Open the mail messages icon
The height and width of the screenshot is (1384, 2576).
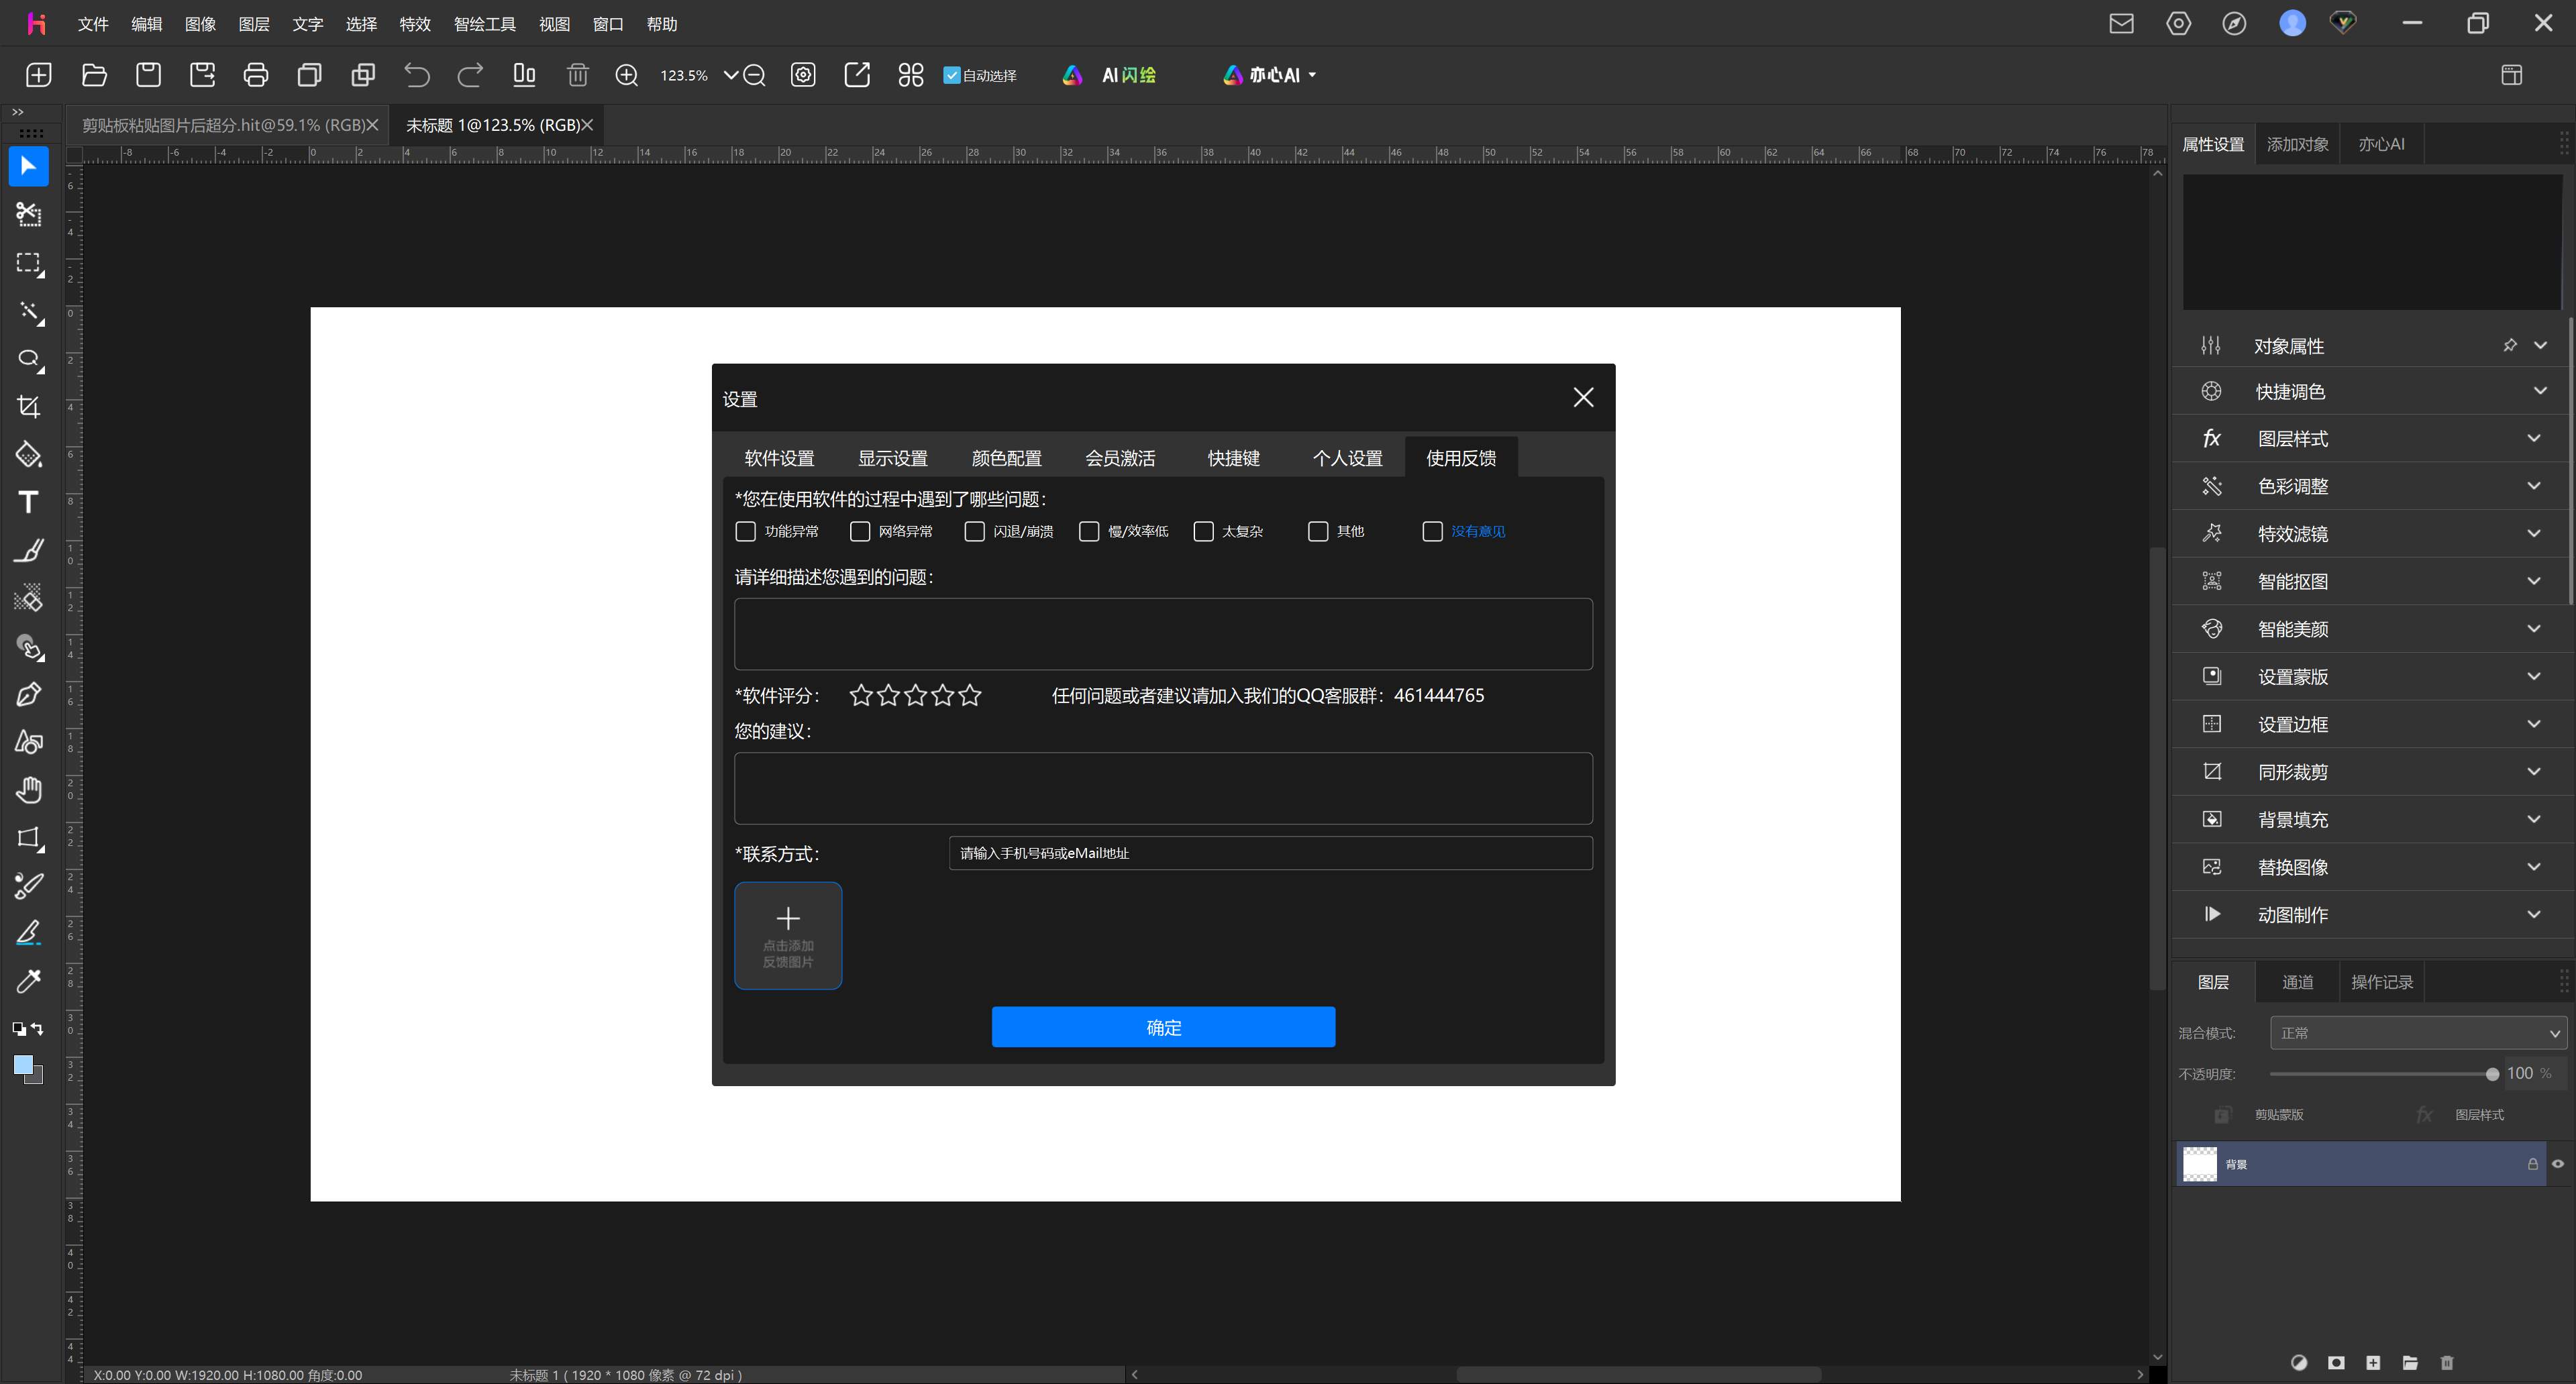coord(2121,23)
